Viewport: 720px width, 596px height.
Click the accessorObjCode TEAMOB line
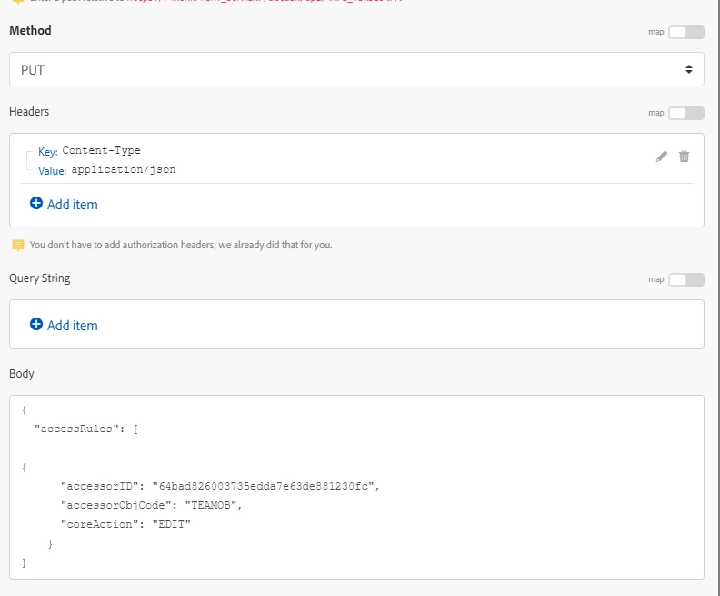coord(151,505)
